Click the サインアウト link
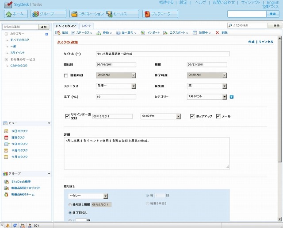This screenshot has width=283, height=228. point(251,2)
